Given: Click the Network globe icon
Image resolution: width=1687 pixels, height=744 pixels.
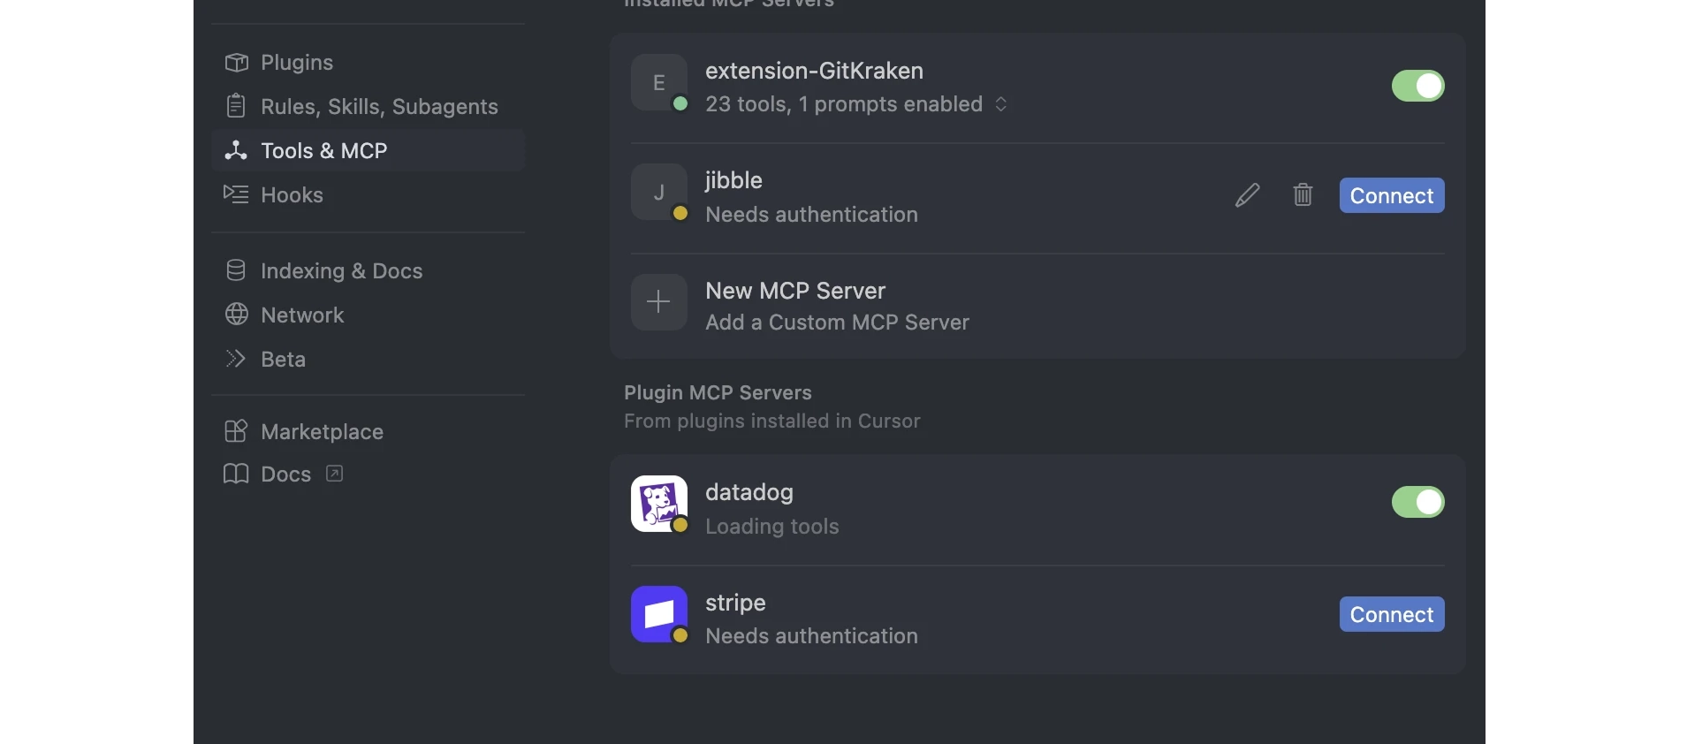Looking at the screenshot, I should point(236,315).
